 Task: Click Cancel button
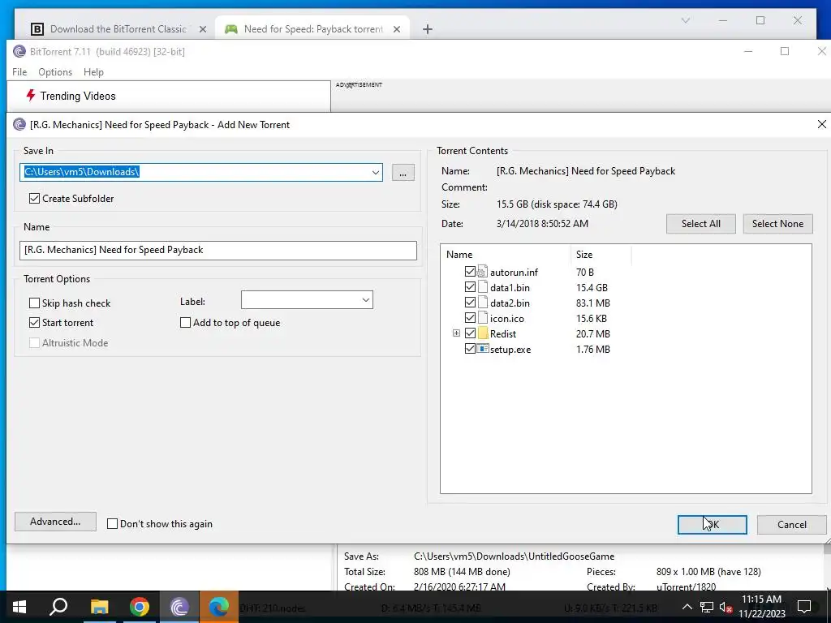[791, 525]
